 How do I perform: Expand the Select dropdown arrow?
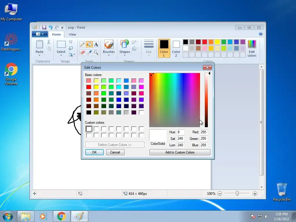tap(61, 55)
